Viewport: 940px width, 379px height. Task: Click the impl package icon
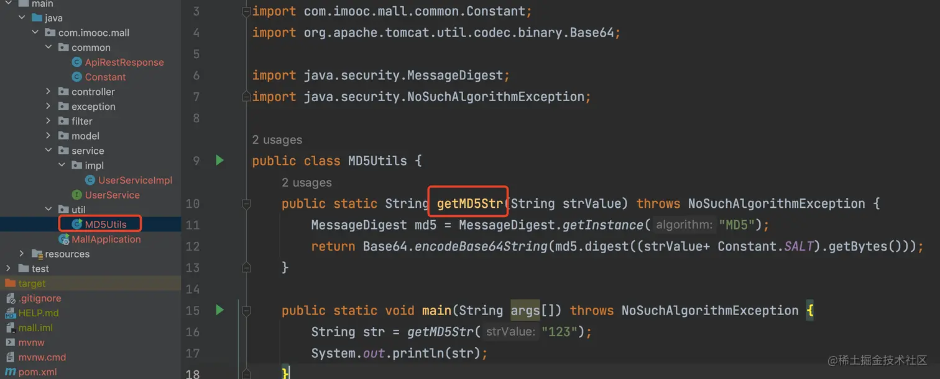77,166
